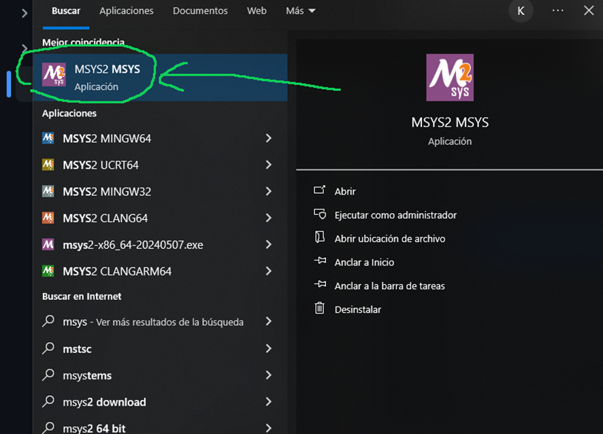
Task: Open the K user account avatar
Action: click(521, 11)
